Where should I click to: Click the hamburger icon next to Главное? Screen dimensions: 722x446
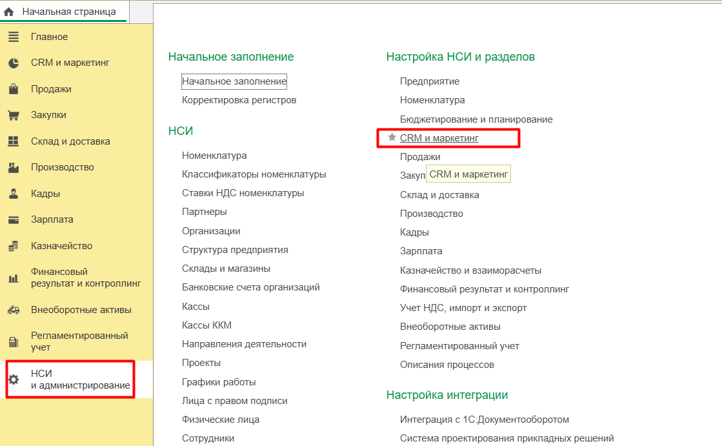coord(14,37)
